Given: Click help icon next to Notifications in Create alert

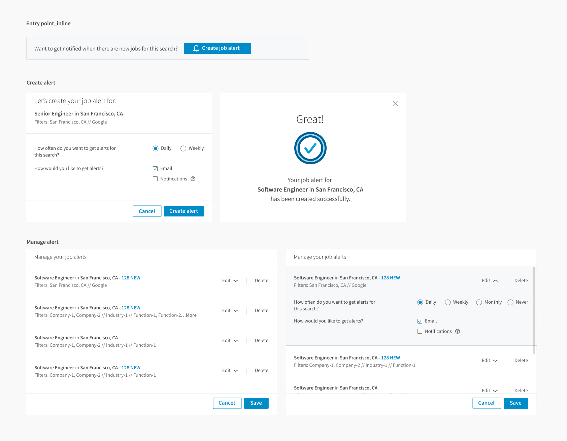Looking at the screenshot, I should (x=193, y=179).
